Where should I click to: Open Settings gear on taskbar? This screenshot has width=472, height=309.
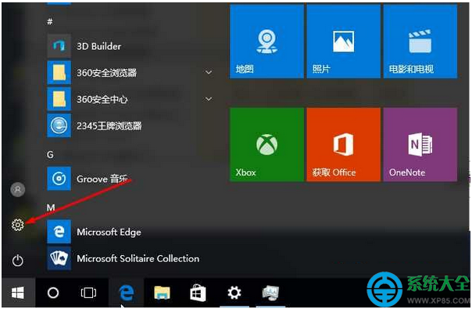coord(234,293)
